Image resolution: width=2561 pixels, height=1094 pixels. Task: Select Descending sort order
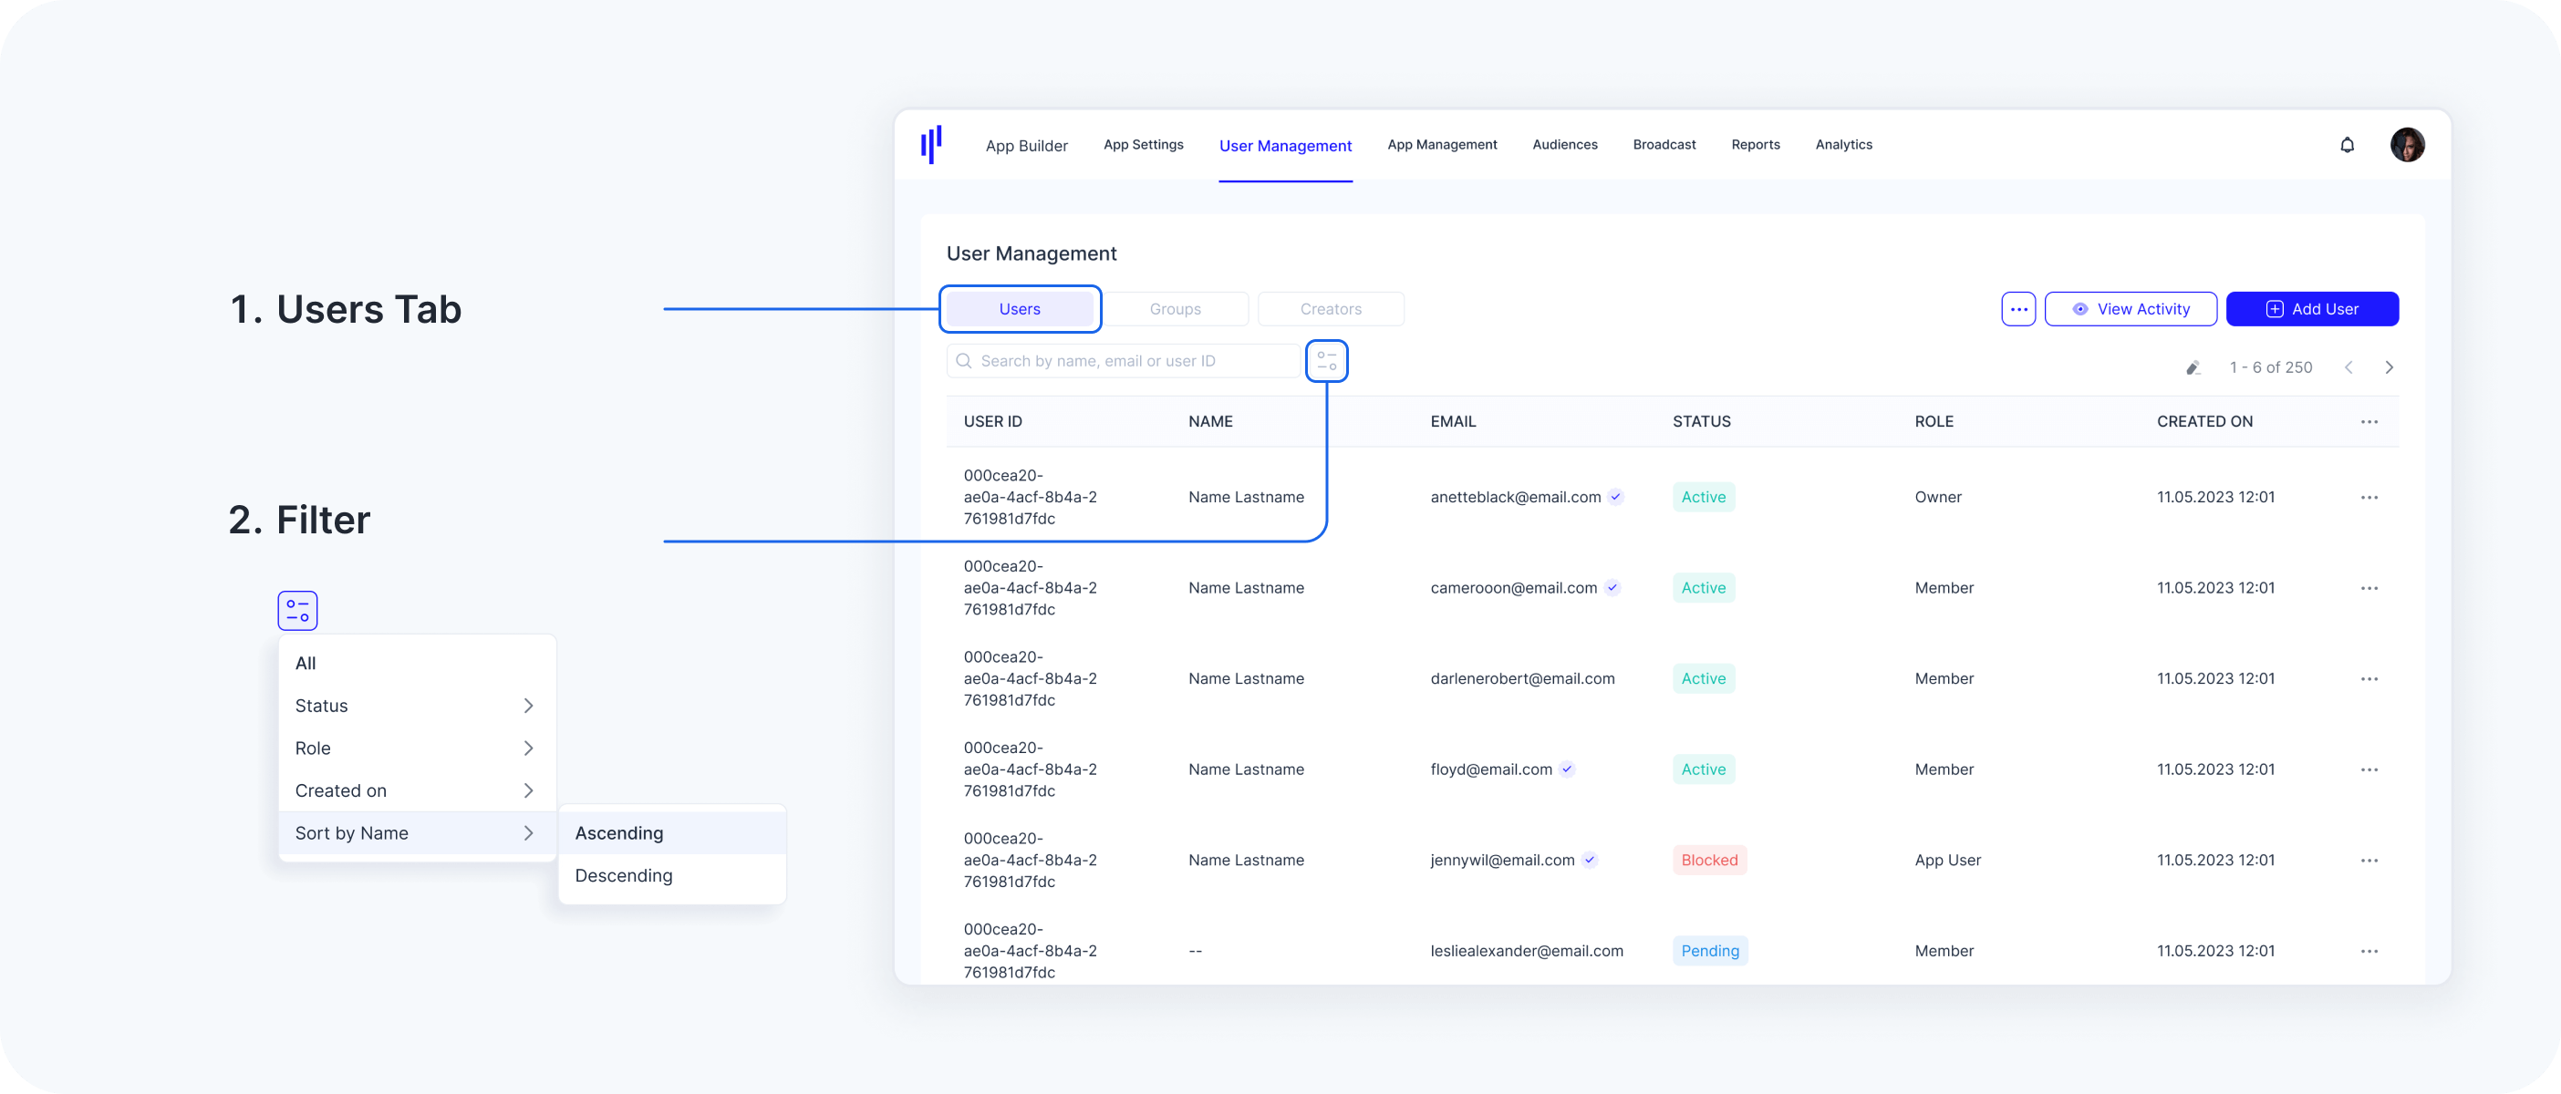pos(625,875)
